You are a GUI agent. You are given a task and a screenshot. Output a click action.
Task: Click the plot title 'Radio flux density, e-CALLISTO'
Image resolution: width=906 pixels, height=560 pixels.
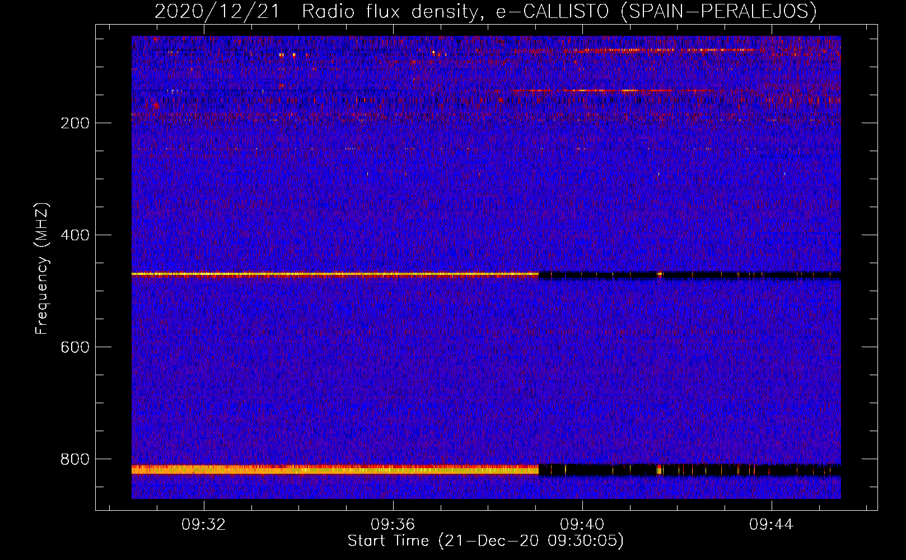click(x=455, y=11)
